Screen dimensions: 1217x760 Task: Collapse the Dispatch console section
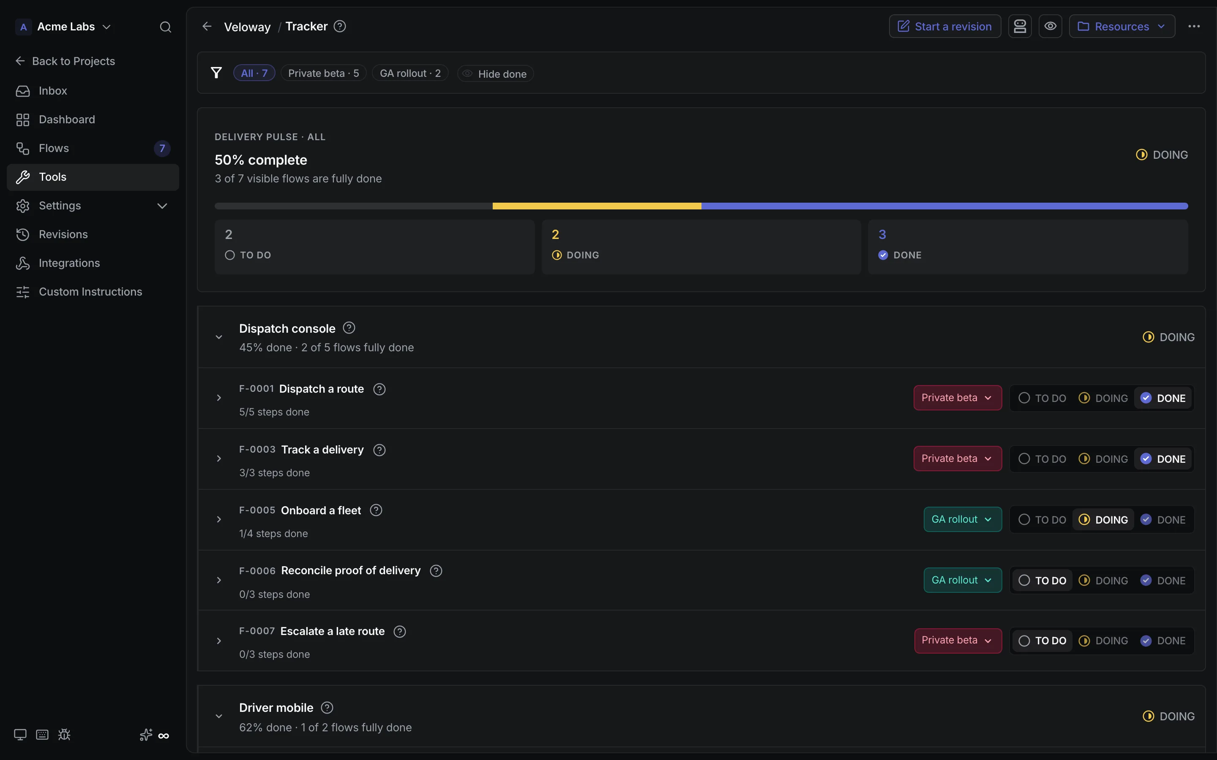click(219, 337)
